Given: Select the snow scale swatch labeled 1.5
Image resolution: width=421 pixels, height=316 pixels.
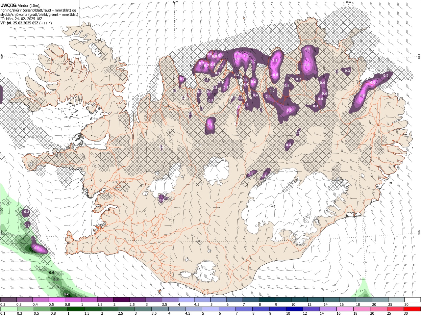Looking at the screenshot, I should [x=105, y=300].
